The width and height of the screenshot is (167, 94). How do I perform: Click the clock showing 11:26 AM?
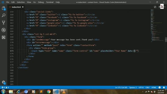pyautogui.click(x=161, y=91)
